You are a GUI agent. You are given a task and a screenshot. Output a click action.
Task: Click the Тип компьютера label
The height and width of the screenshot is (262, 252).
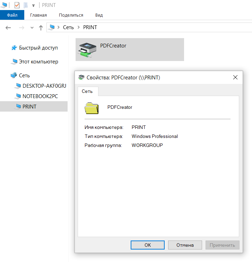[104, 137]
